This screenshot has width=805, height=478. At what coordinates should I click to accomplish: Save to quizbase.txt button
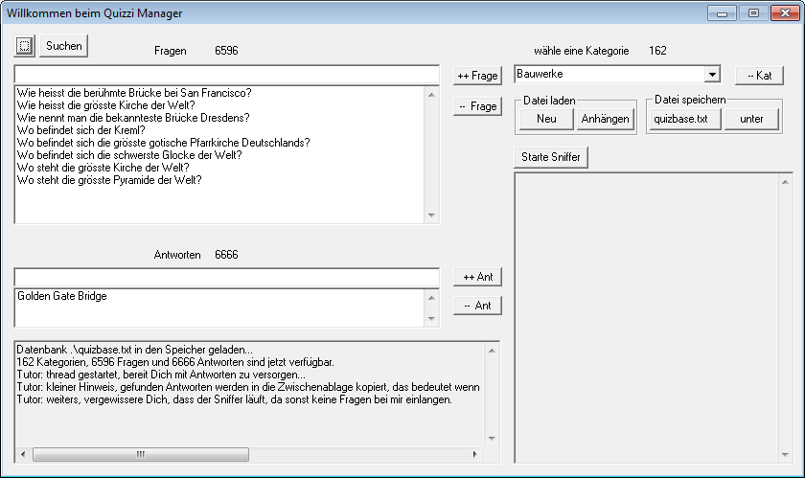coord(680,119)
